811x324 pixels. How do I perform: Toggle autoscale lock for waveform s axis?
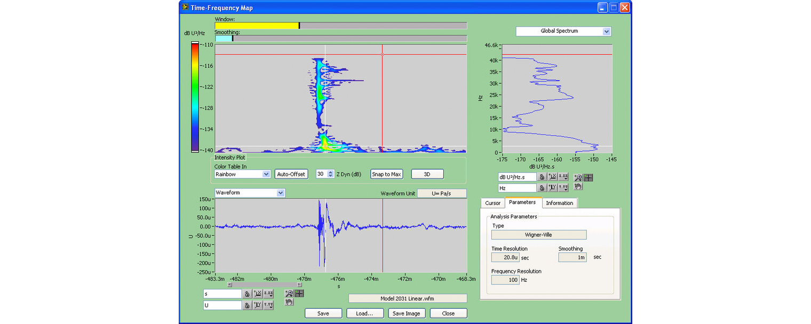[247, 294]
